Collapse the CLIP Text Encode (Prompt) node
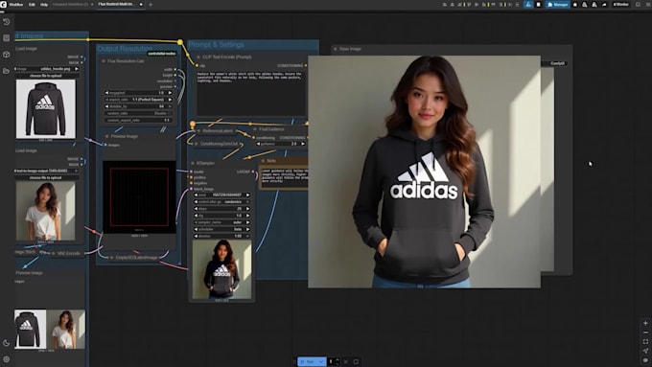The height and width of the screenshot is (367, 652). click(x=198, y=57)
